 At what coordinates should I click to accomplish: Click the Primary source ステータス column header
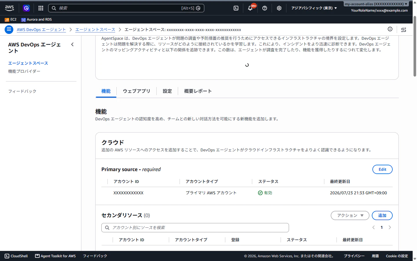pyautogui.click(x=268, y=182)
